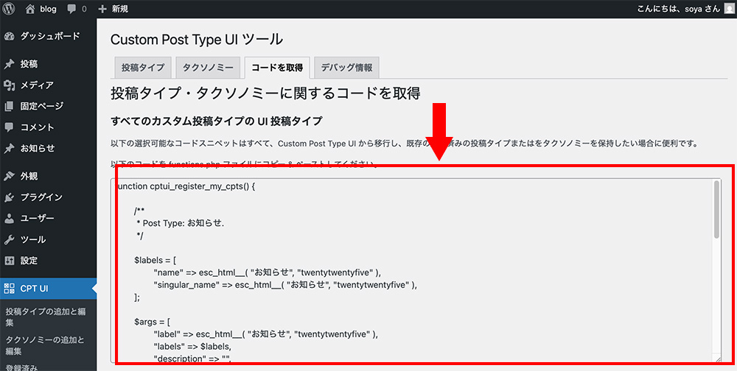
Task: Click すべてのカスタム投稿タイプの UI 投稿タイプ heading
Action: (216, 121)
